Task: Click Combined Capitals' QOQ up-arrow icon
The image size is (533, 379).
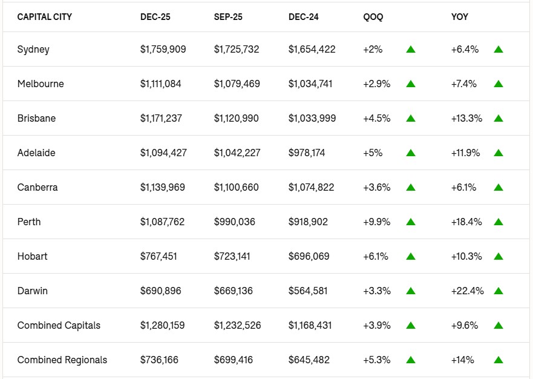Action: [411, 326]
